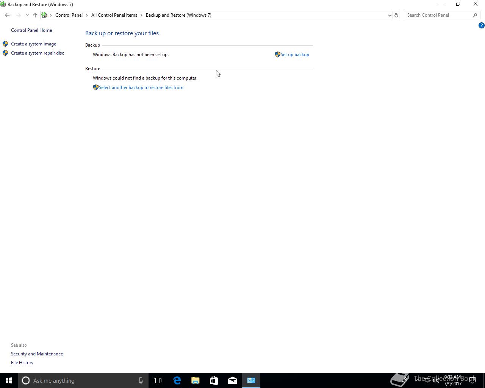485x388 pixels.
Task: Click shield icon beside Create a system image
Action: [x=5, y=44]
